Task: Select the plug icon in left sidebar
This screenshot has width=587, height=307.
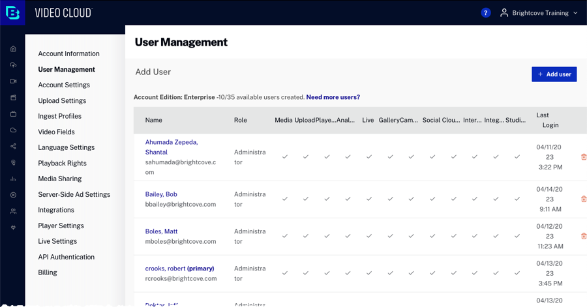Action: point(13,227)
